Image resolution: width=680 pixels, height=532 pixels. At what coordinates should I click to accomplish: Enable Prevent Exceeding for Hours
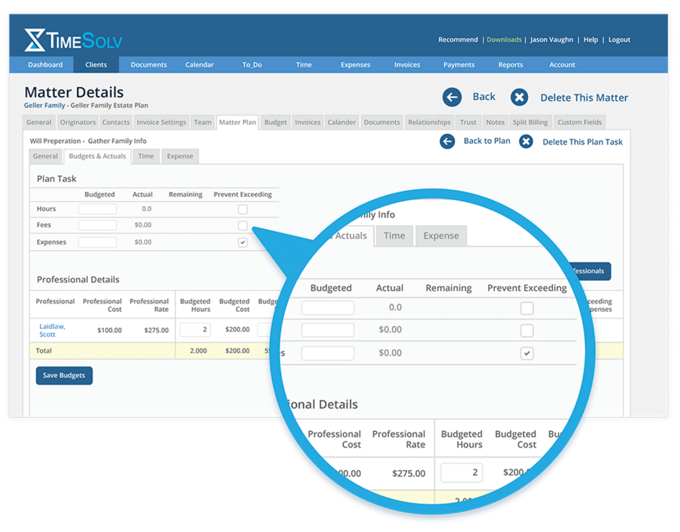pos(243,209)
